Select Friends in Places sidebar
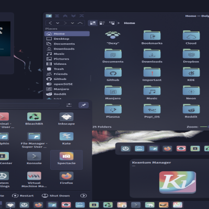Screen dimensions: 209x209 (x=67, y=74)
